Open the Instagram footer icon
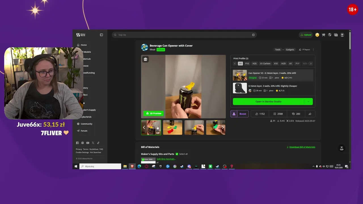363x204 pixels. (83, 143)
